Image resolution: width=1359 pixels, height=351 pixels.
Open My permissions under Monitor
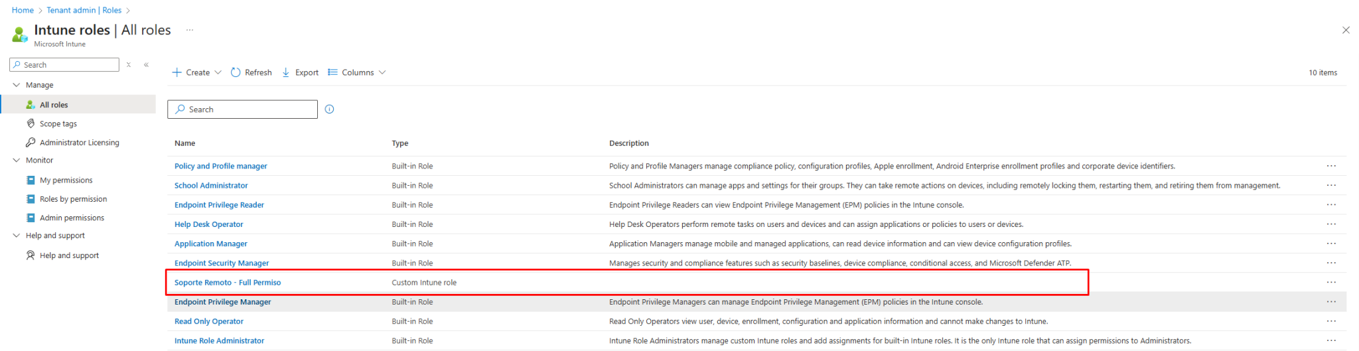(x=66, y=180)
